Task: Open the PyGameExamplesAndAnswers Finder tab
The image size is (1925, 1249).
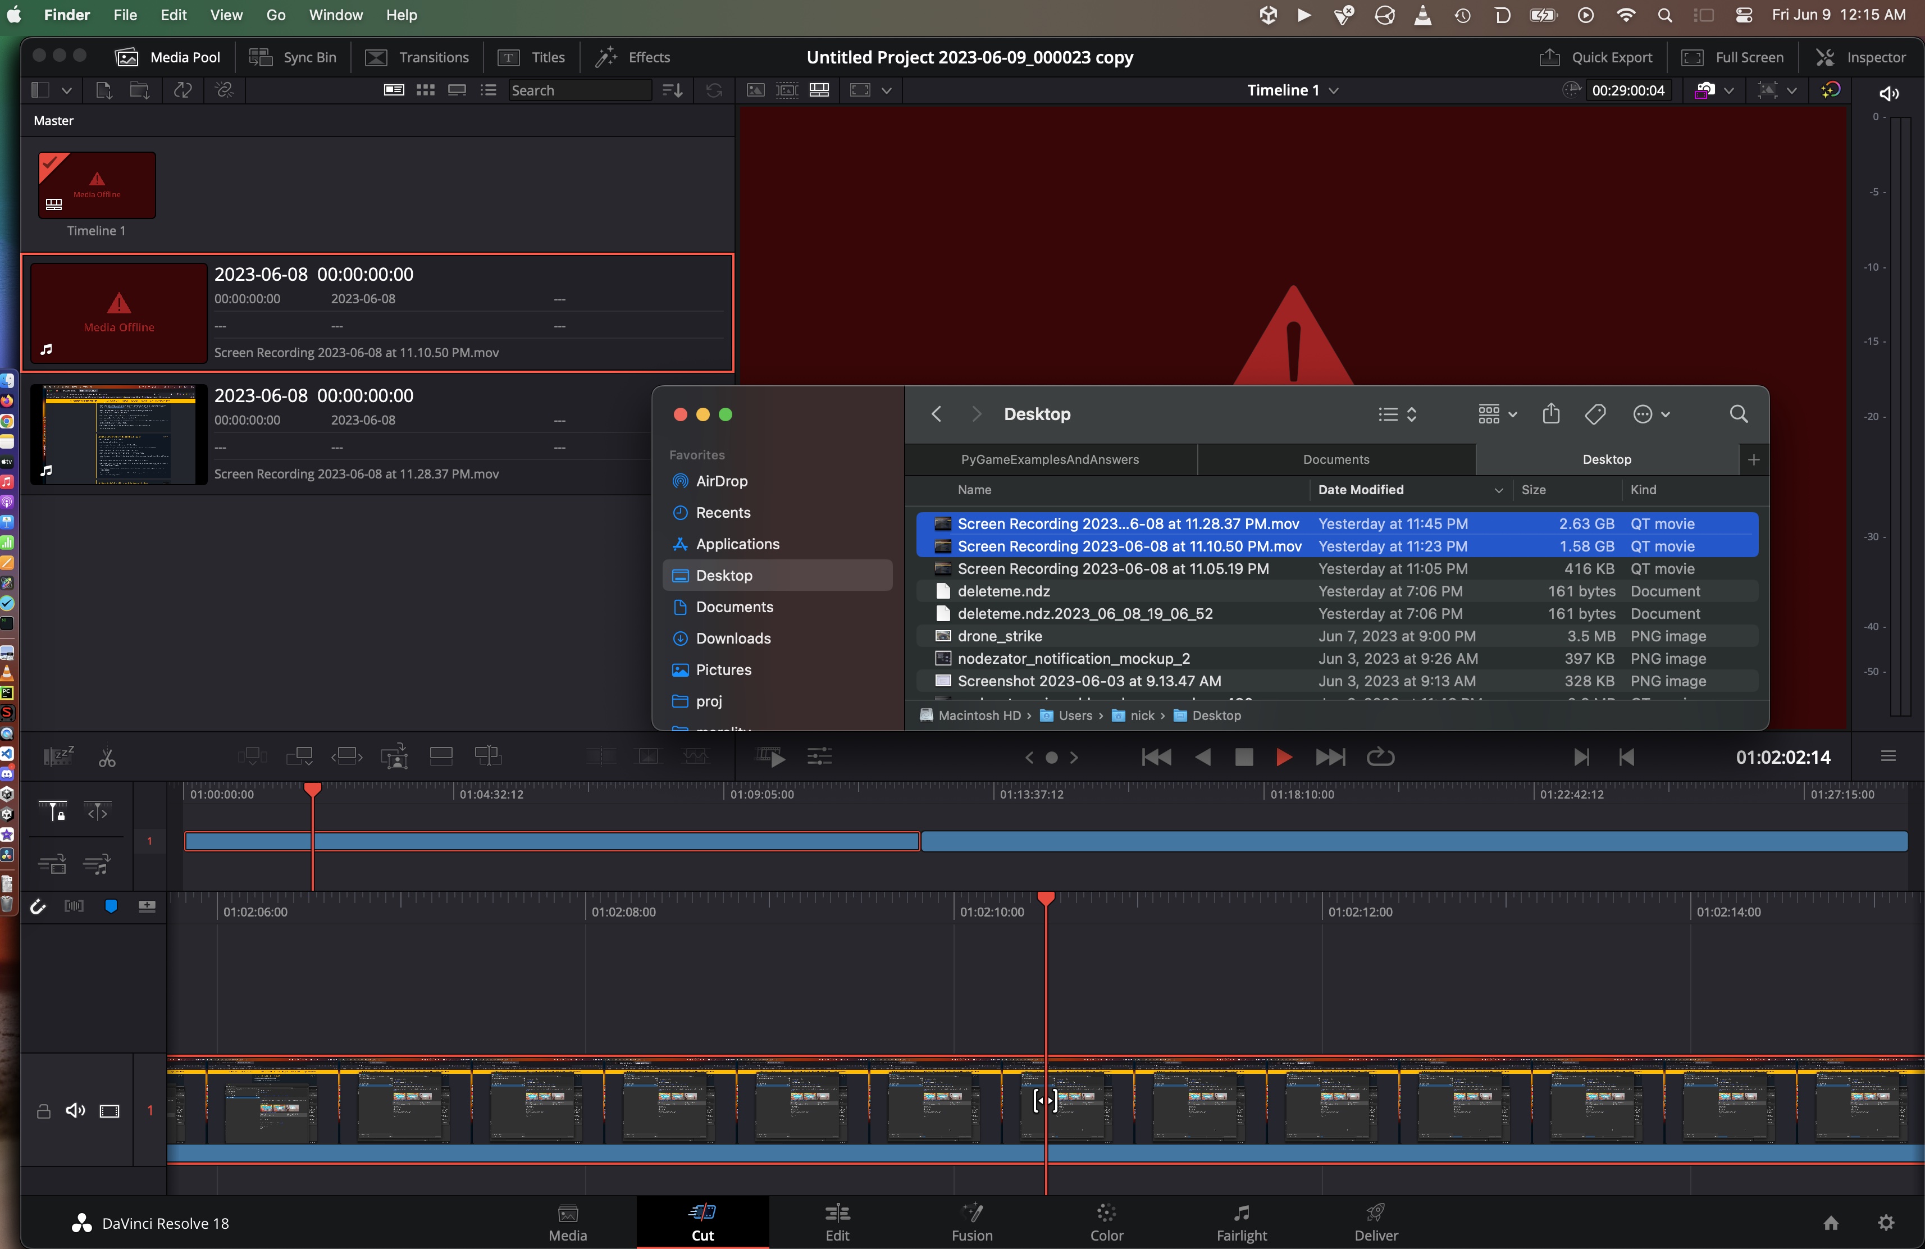Action: tap(1050, 459)
